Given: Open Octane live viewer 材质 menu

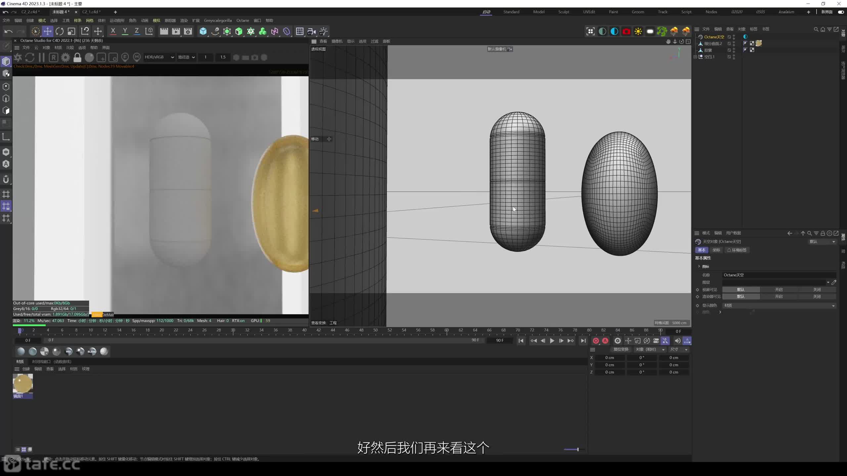Looking at the screenshot, I should 58,48.
